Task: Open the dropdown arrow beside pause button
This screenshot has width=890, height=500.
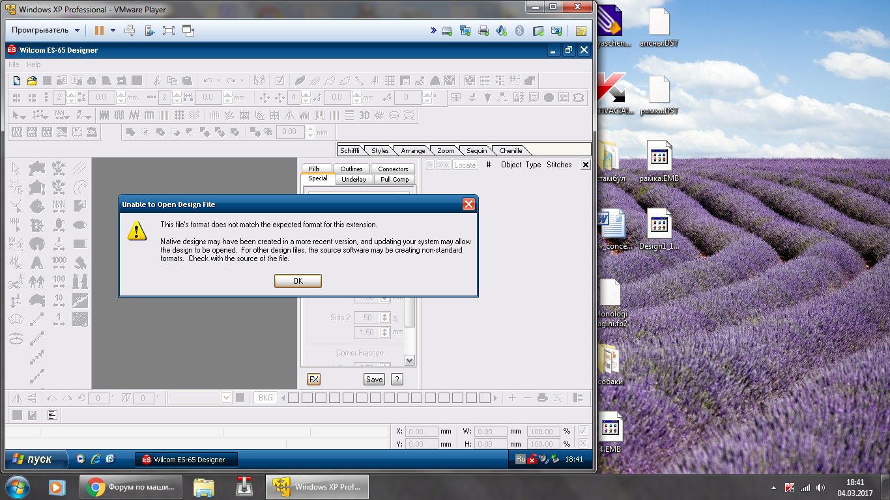Action: [x=113, y=31]
